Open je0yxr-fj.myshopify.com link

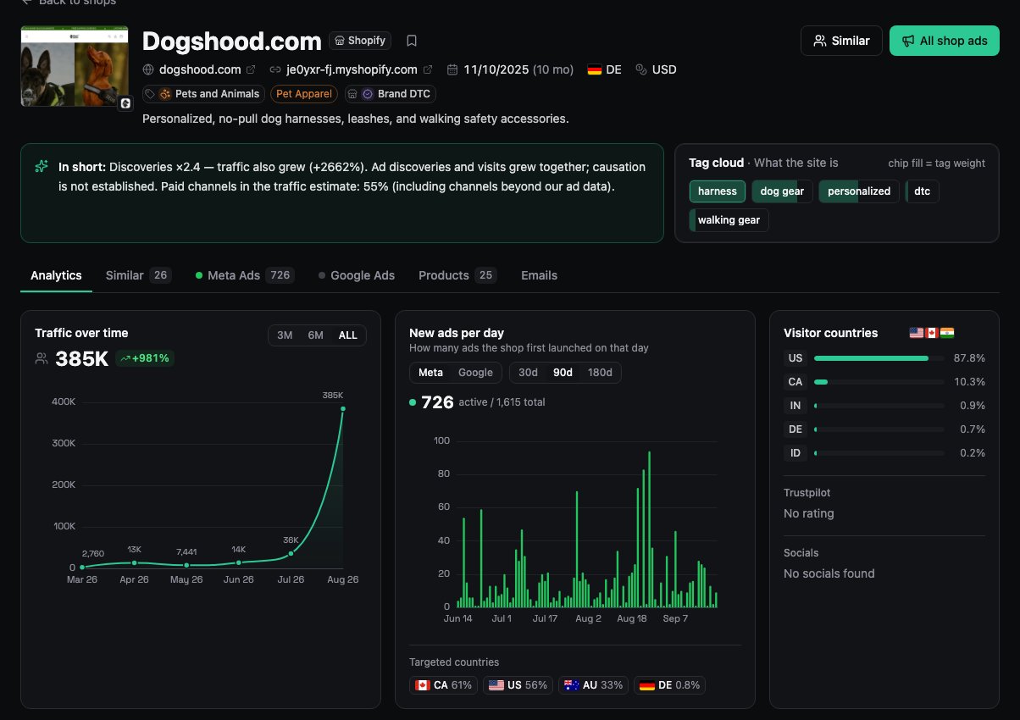pos(352,69)
